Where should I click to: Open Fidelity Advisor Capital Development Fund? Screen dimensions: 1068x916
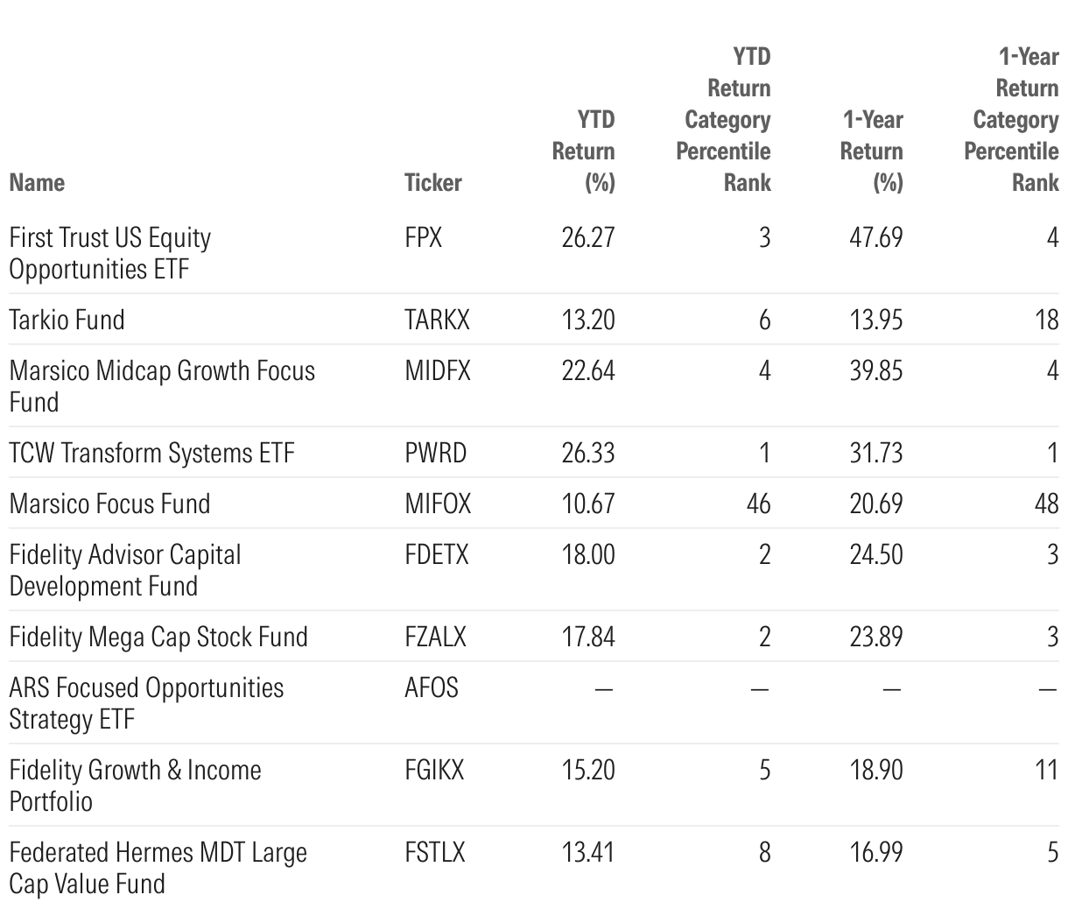125,570
